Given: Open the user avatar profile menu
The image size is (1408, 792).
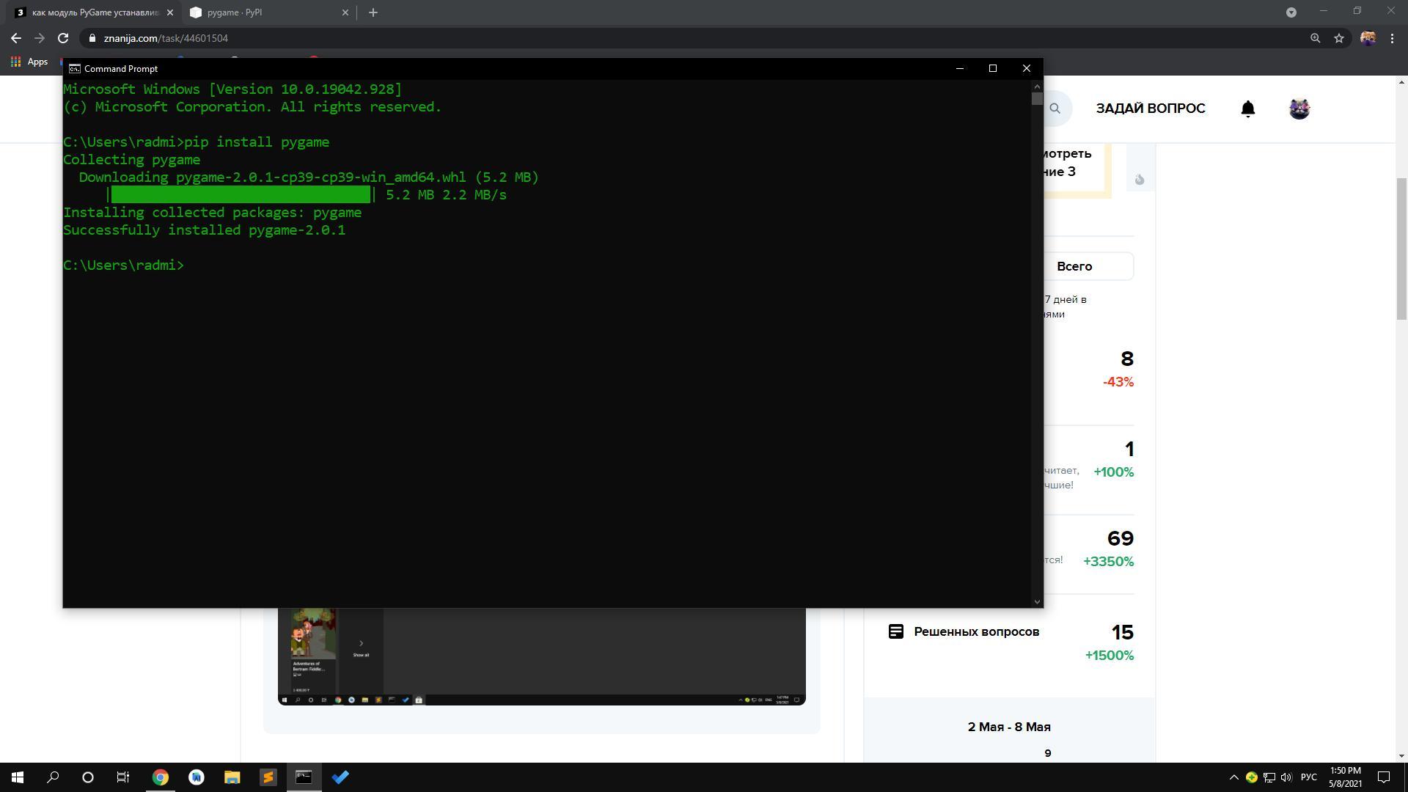Looking at the screenshot, I should [1299, 109].
